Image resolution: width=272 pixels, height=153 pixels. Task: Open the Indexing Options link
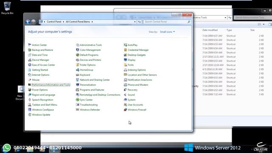coord(137,70)
